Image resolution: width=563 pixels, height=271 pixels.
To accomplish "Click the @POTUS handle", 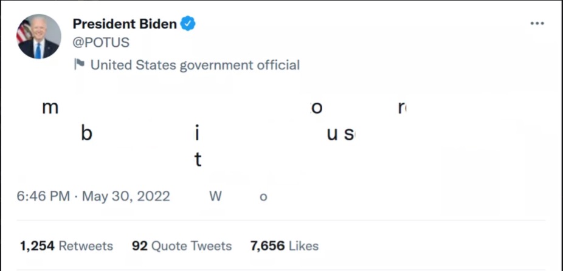I will (101, 43).
